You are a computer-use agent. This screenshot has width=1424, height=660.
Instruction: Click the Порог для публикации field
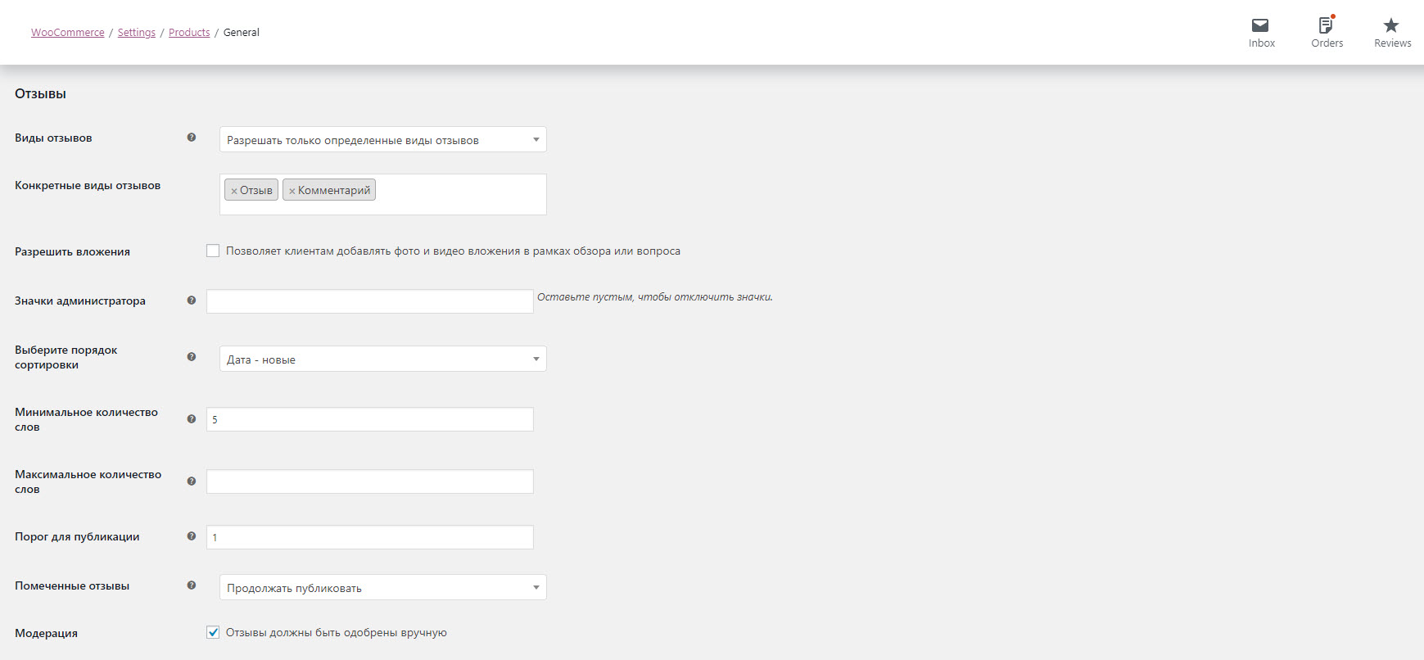[370, 537]
